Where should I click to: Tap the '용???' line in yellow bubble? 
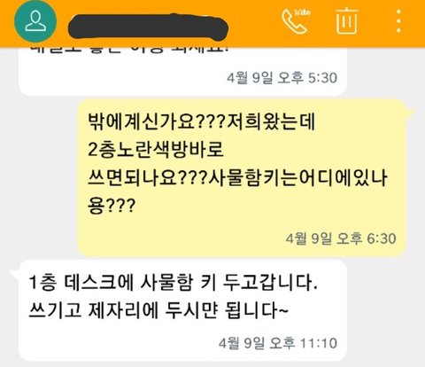point(112,206)
